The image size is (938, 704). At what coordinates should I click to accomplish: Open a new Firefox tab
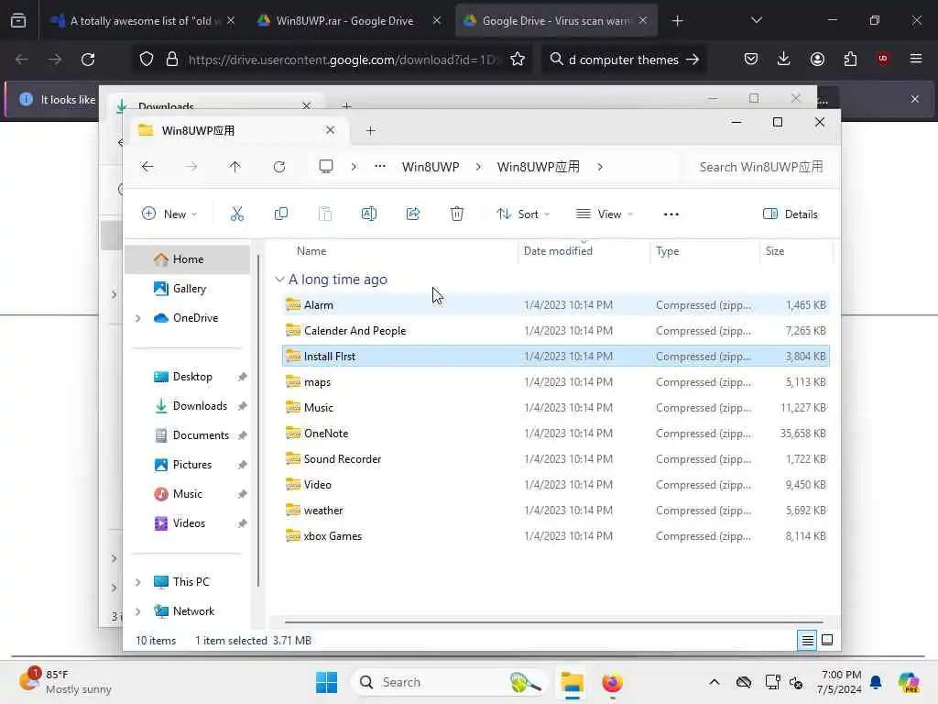[677, 21]
